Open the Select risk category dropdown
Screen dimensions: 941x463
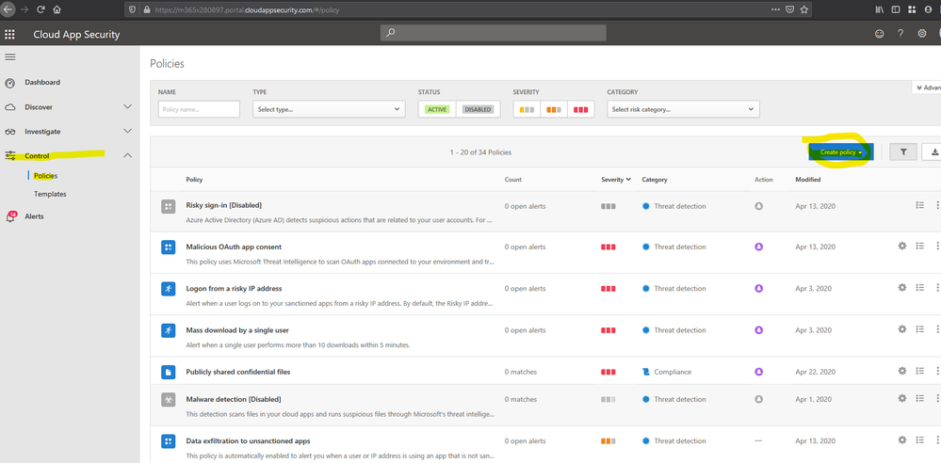click(683, 109)
